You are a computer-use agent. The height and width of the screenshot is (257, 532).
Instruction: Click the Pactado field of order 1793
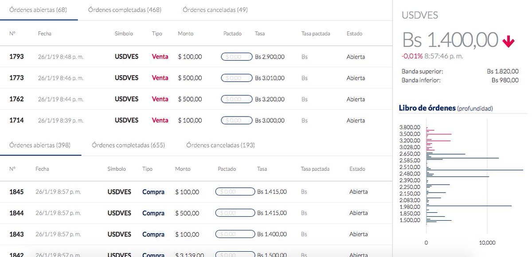coord(237,57)
